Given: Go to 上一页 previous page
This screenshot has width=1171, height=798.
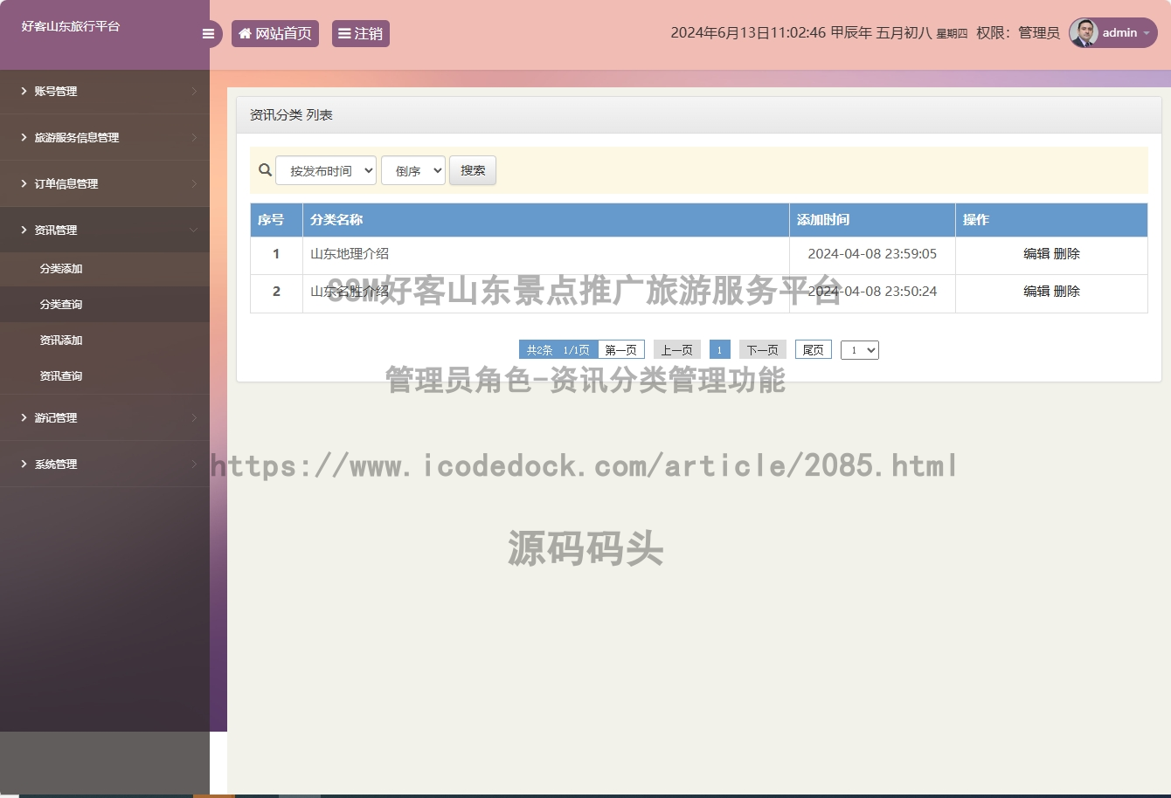Looking at the screenshot, I should point(677,350).
